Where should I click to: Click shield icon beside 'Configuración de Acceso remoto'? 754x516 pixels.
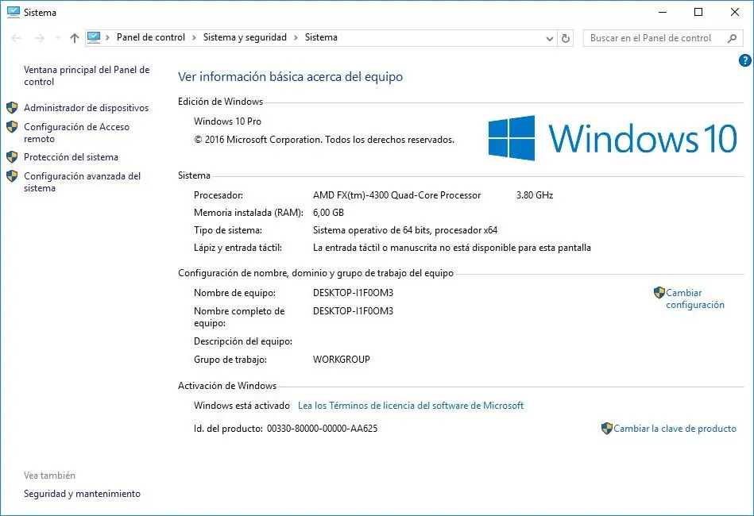coord(13,127)
